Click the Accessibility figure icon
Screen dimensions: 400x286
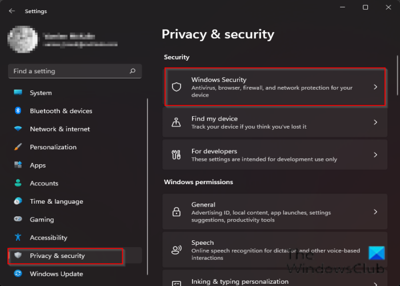18,237
